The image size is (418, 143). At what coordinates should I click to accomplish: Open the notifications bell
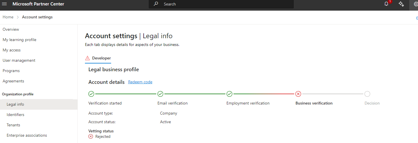pos(387,4)
